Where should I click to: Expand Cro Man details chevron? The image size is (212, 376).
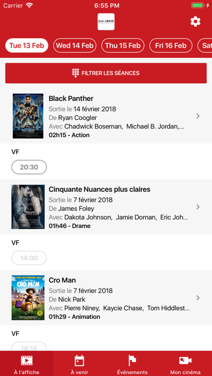tap(198, 298)
